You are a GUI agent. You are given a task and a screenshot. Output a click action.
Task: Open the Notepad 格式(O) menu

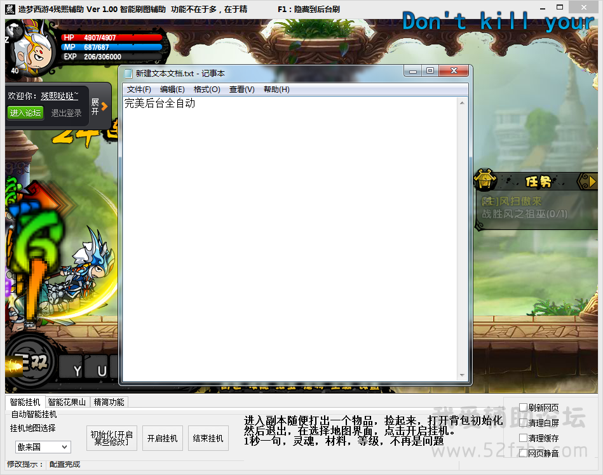point(207,90)
